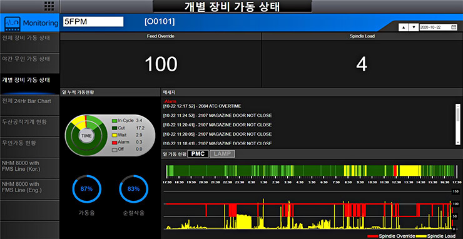463x239 pixels.
Task: Step date back with down arrow
Action: coord(414,27)
